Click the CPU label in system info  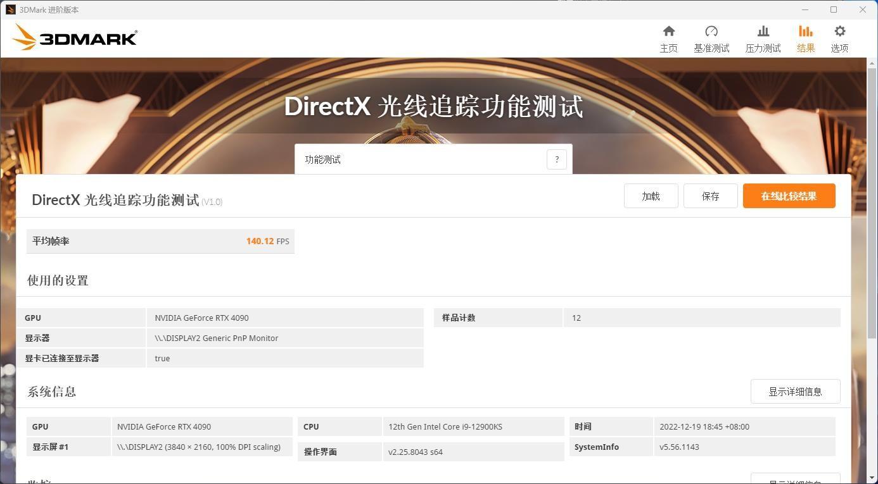click(x=311, y=426)
